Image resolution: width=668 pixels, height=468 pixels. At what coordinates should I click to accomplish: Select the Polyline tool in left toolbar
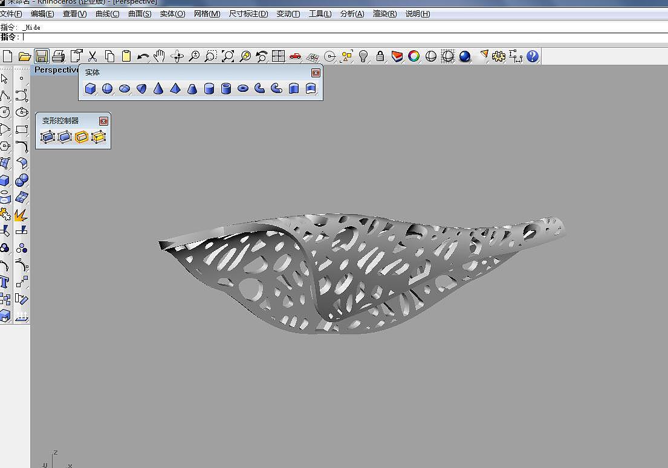5,96
